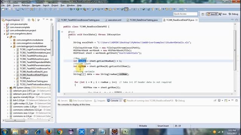The image size is (241, 135).
Task: Open the Open Perspective icon
Action: point(203,14)
